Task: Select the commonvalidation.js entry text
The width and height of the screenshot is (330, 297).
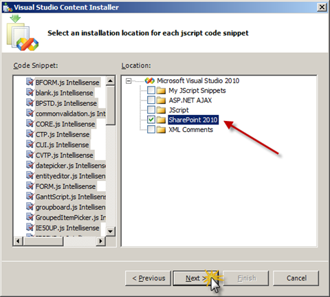Action: tap(70, 113)
